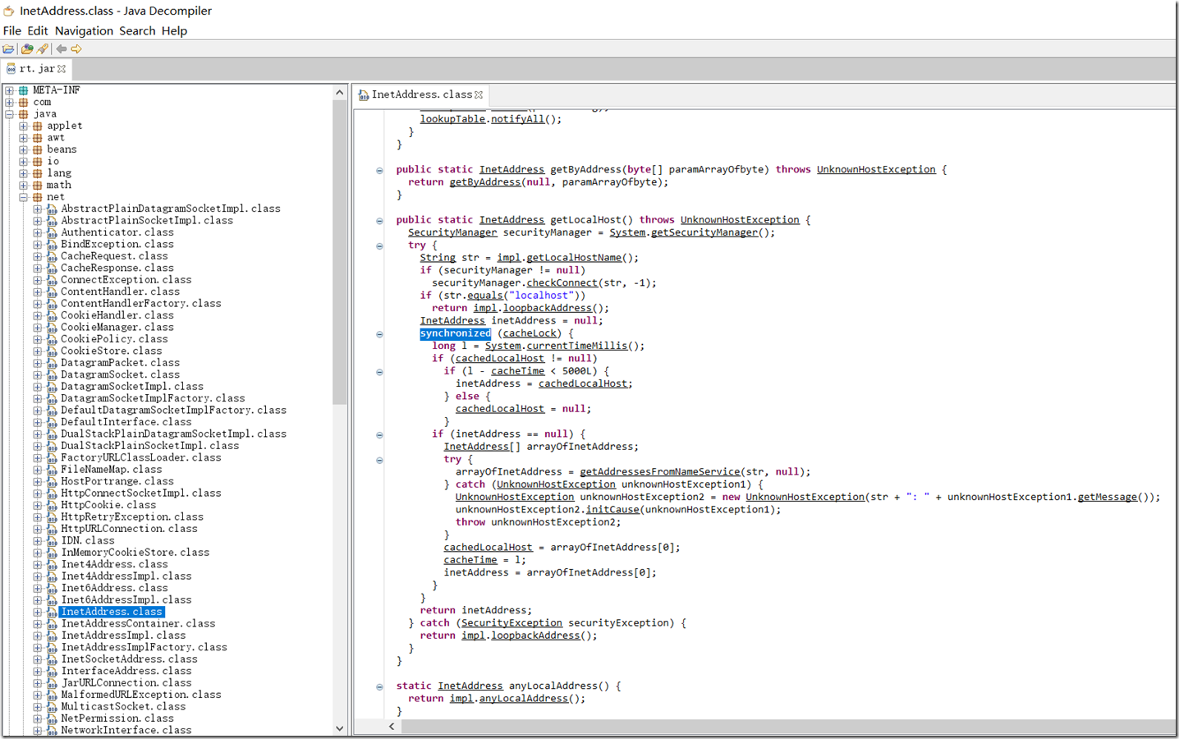Click the highlighted synchronized keyword

click(456, 333)
